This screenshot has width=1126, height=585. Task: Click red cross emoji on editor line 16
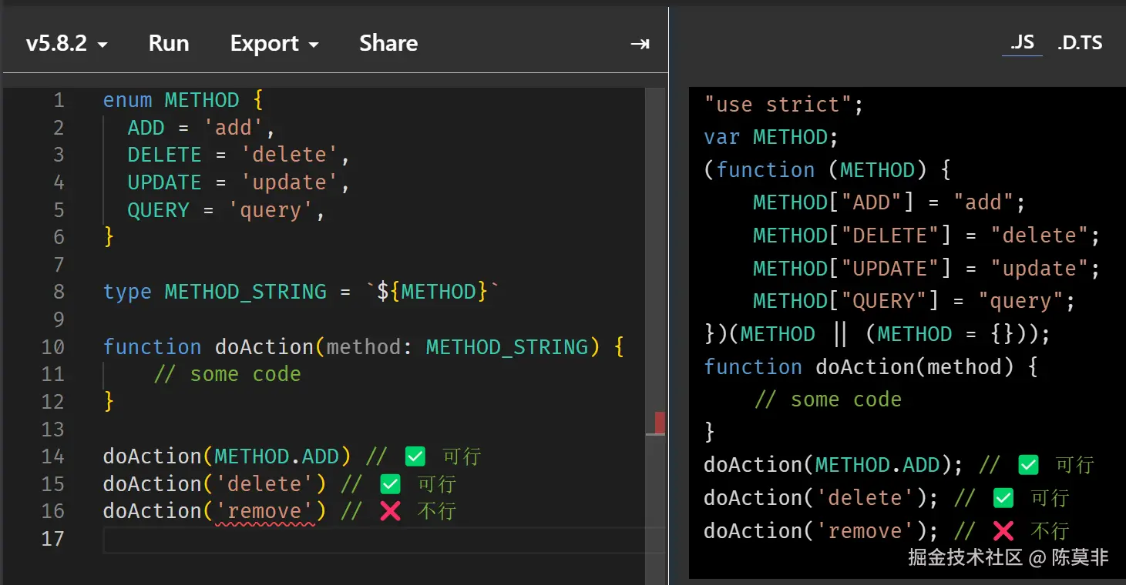[x=391, y=511]
